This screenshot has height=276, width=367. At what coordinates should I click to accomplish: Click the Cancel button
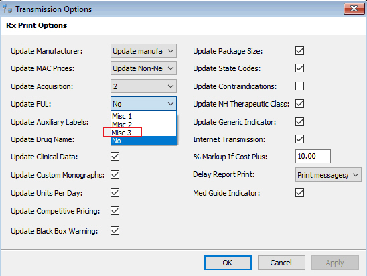click(x=281, y=263)
